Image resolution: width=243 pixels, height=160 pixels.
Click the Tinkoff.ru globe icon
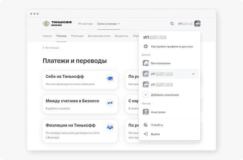click(146, 125)
